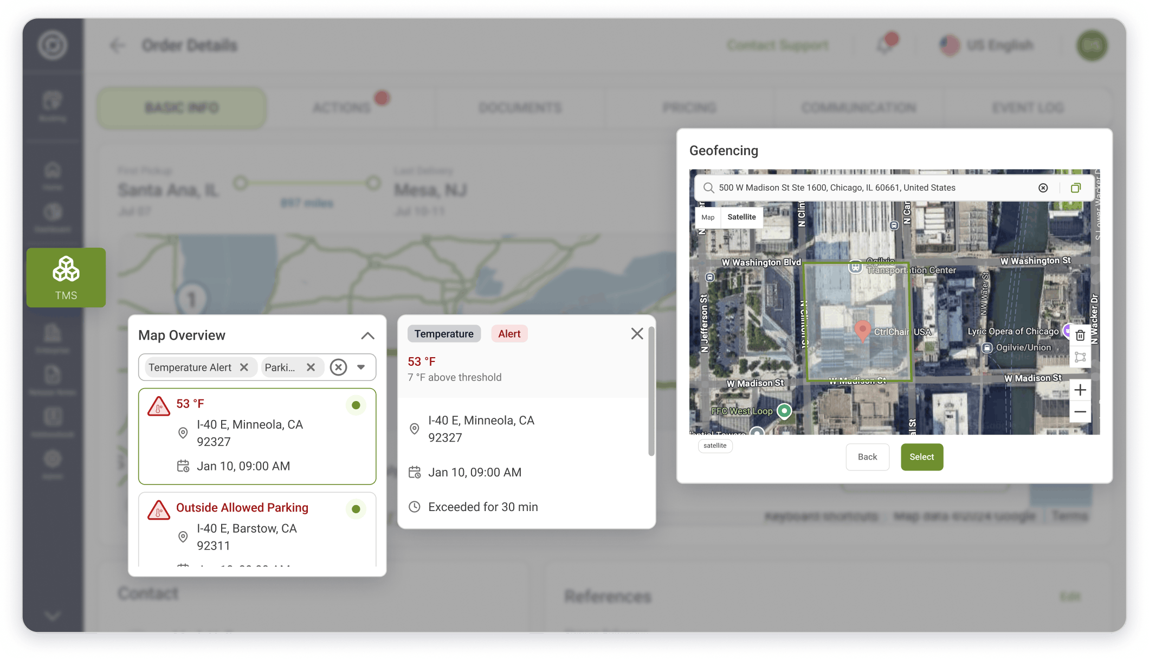Click the copy icon beside address field
The width and height of the screenshot is (1149, 659).
click(1076, 188)
